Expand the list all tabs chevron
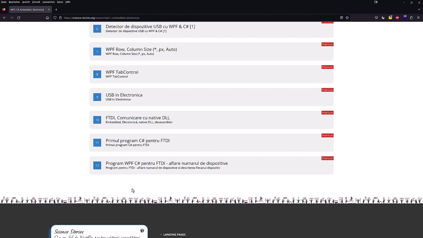Image resolution: width=423 pixels, height=238 pixels. tap(420, 10)
